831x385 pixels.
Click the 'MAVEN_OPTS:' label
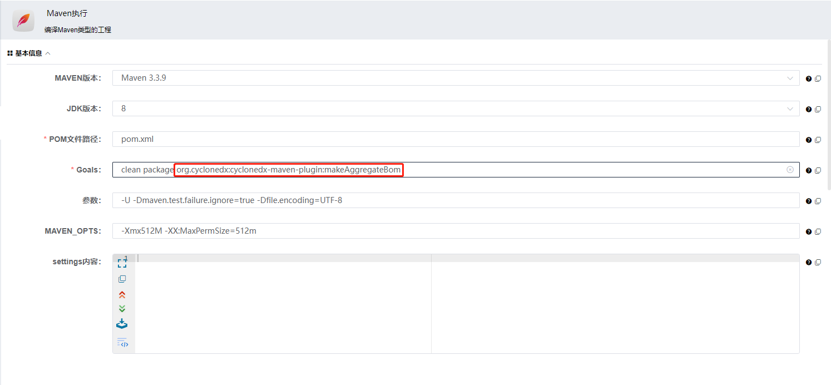73,231
